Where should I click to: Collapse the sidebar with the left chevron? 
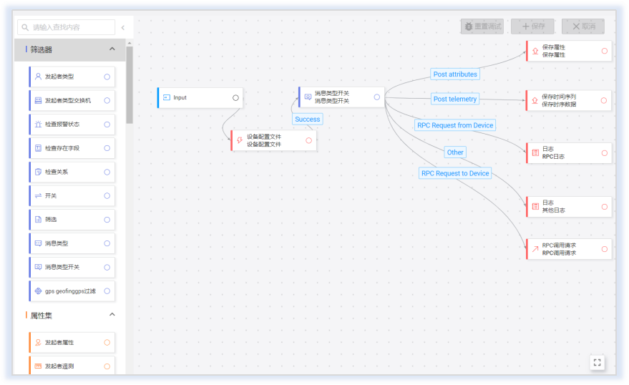click(x=123, y=27)
